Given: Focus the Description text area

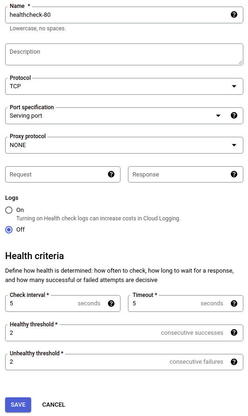Looking at the screenshot, I should 124,54.
